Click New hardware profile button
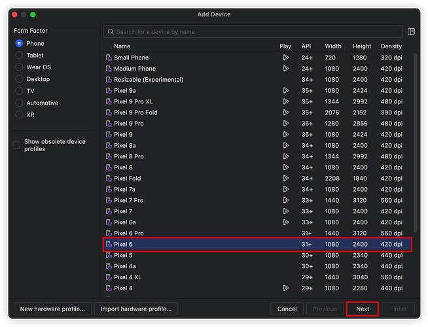This screenshot has height=327, width=428. (52, 309)
